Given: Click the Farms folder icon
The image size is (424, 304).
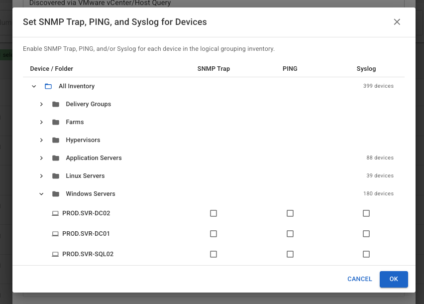Looking at the screenshot, I should point(56,122).
